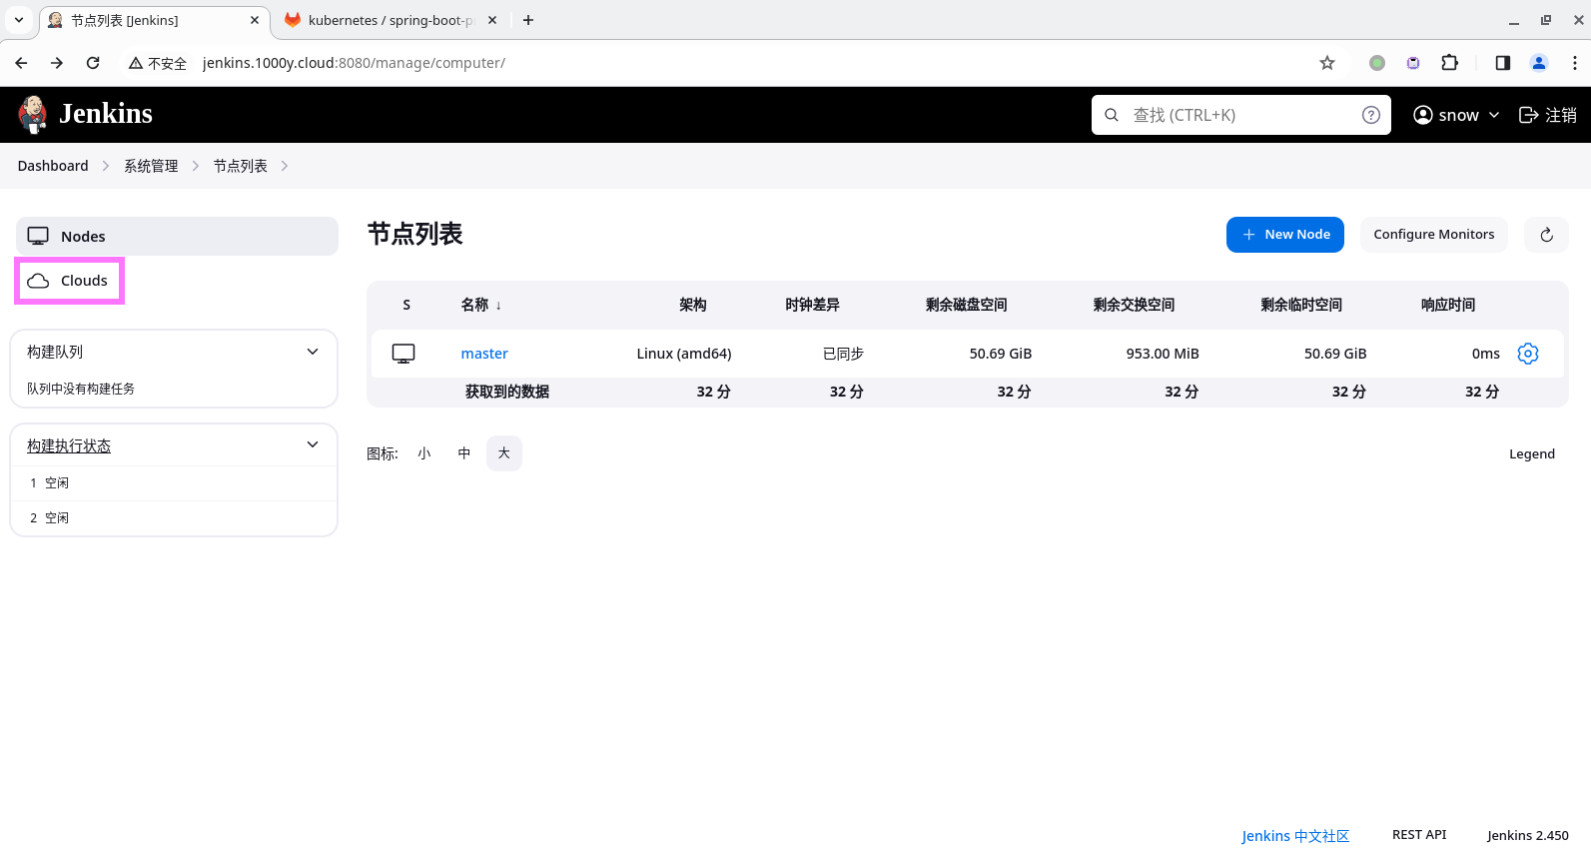Click 节点列表 breadcrumb
The width and height of the screenshot is (1591, 859).
click(241, 166)
